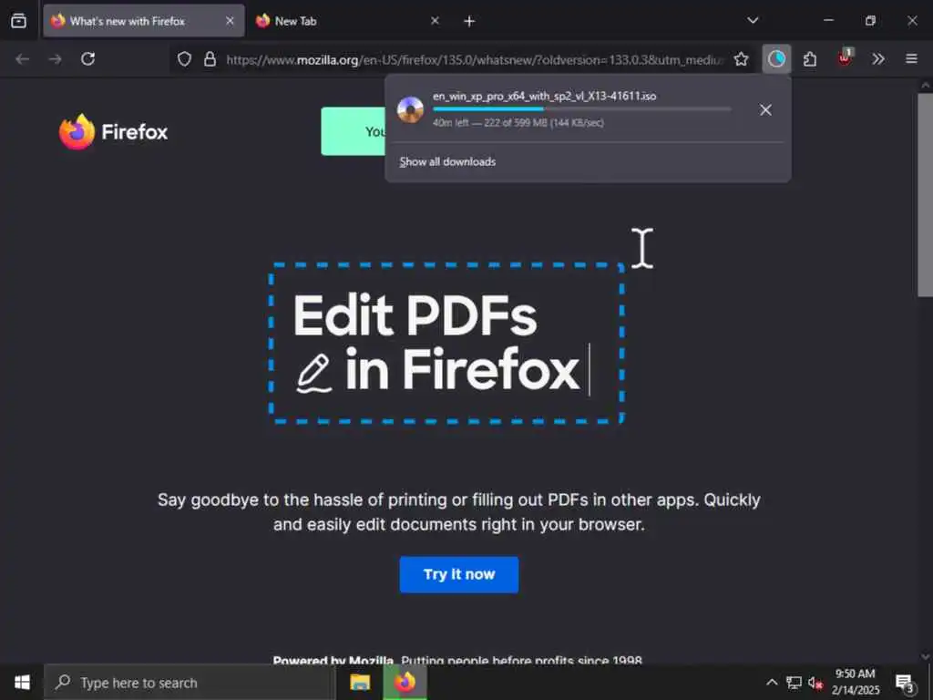View site security padlock info
Viewport: 933px width, 700px height.
pos(210,59)
